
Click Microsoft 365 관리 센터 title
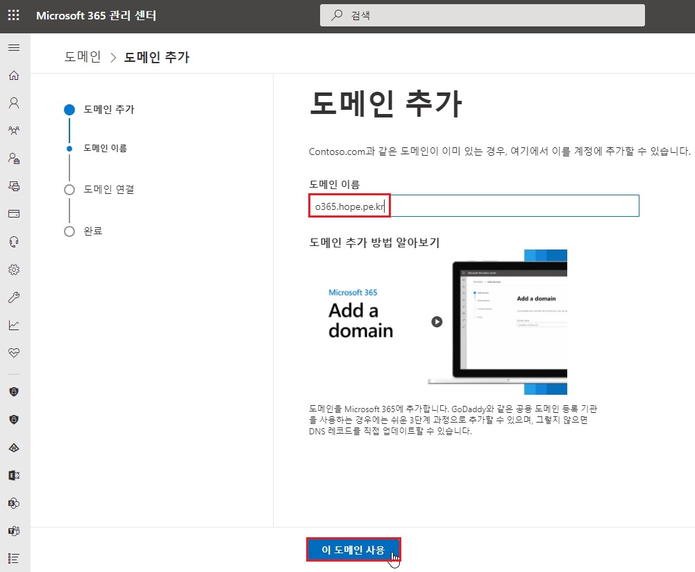click(97, 15)
